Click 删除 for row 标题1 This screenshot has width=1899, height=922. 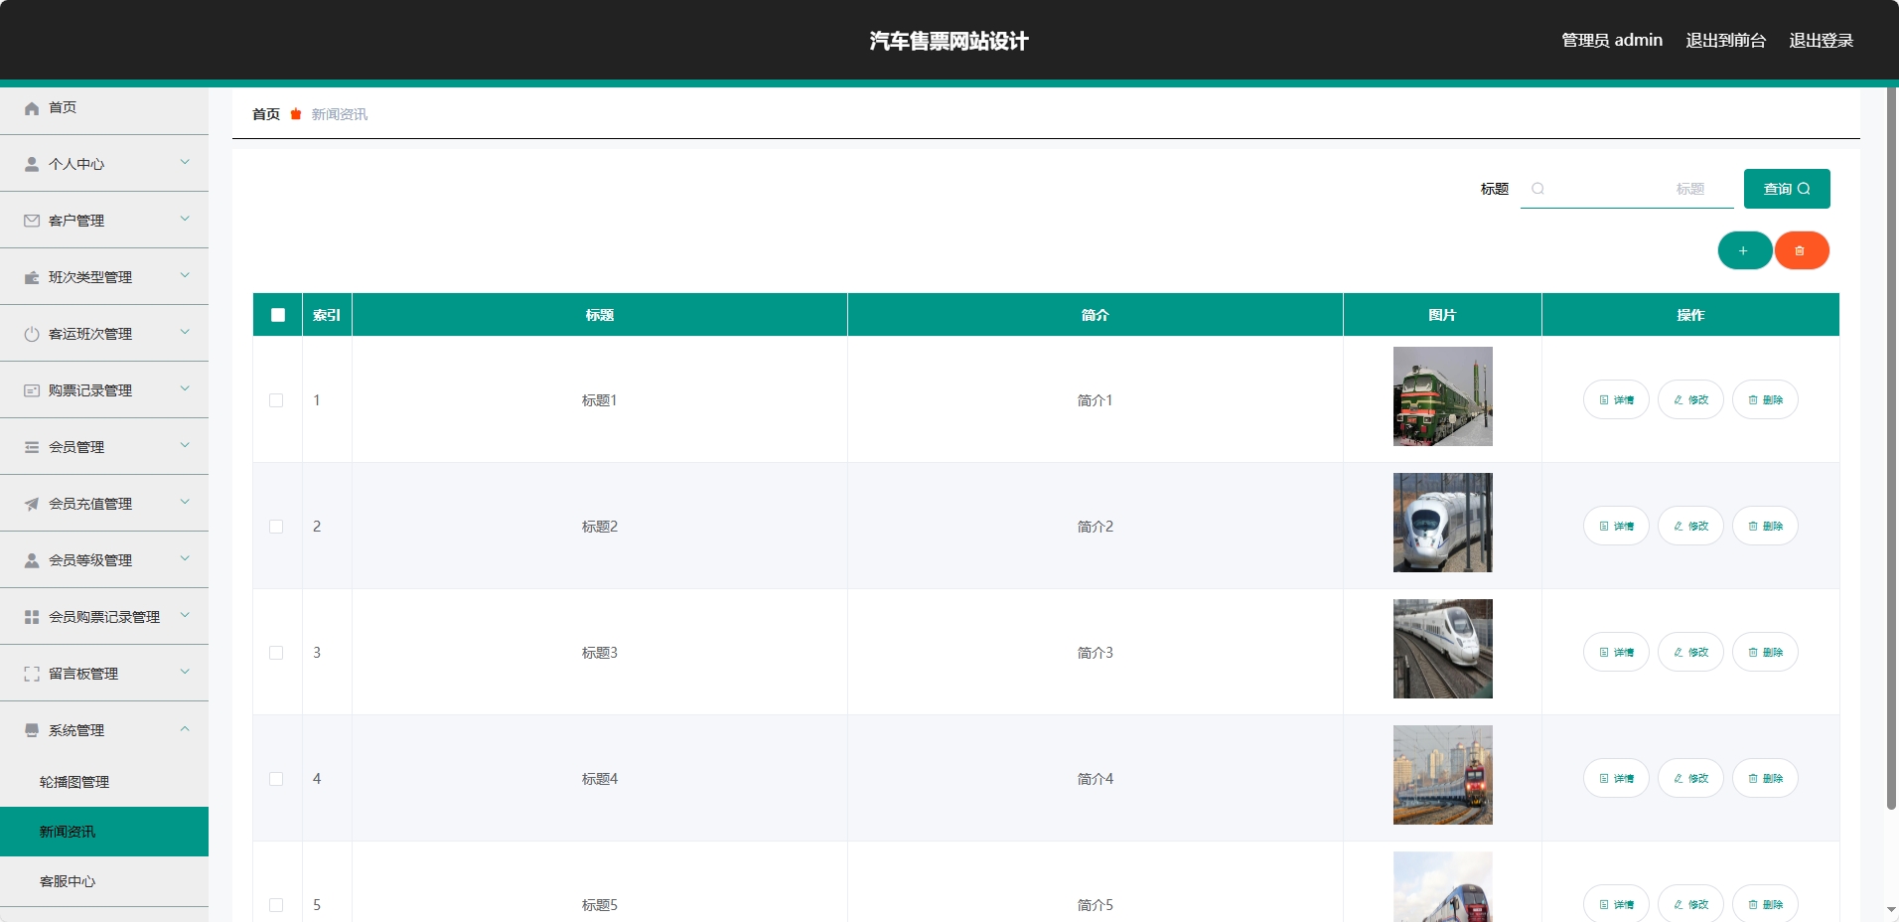1765,399
